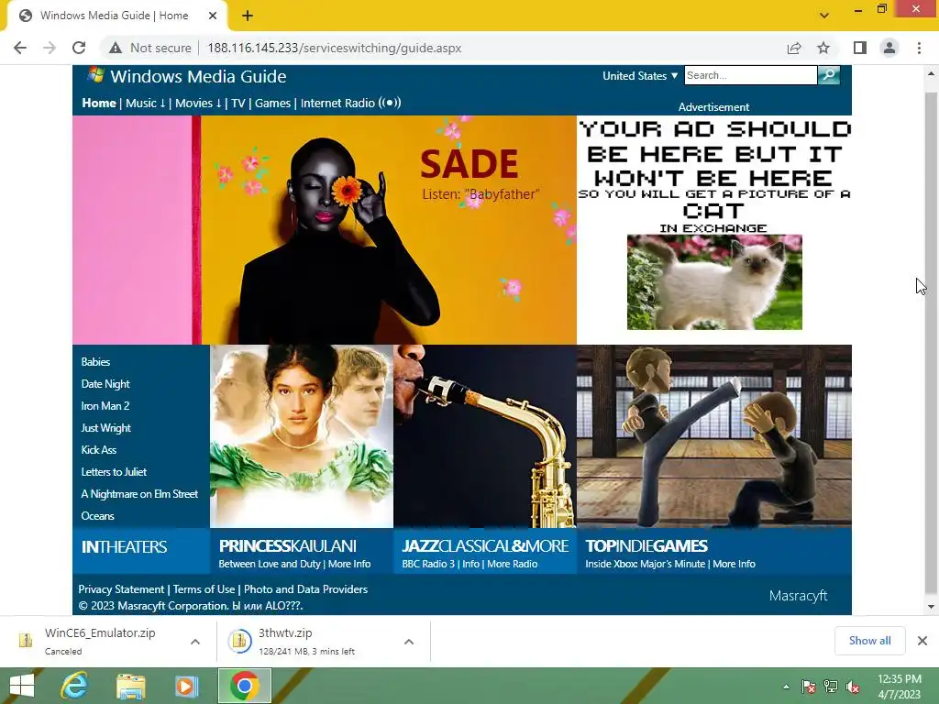Click the Chrome taskbar icon

pos(244,686)
